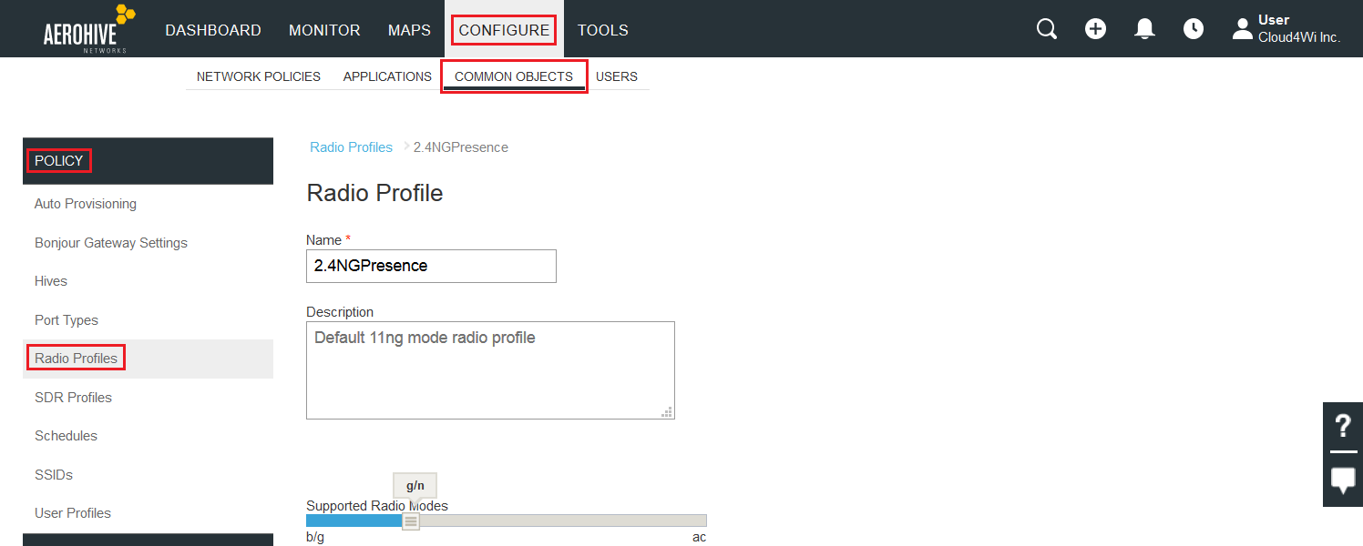Open the search magnifier icon
This screenshot has height=546, width=1363.
1047,29
